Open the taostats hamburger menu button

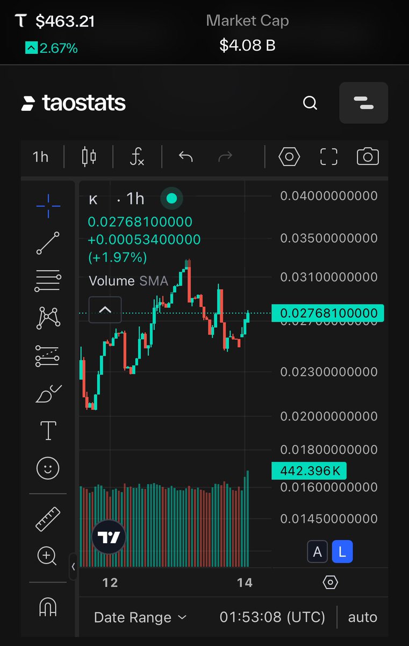(363, 102)
